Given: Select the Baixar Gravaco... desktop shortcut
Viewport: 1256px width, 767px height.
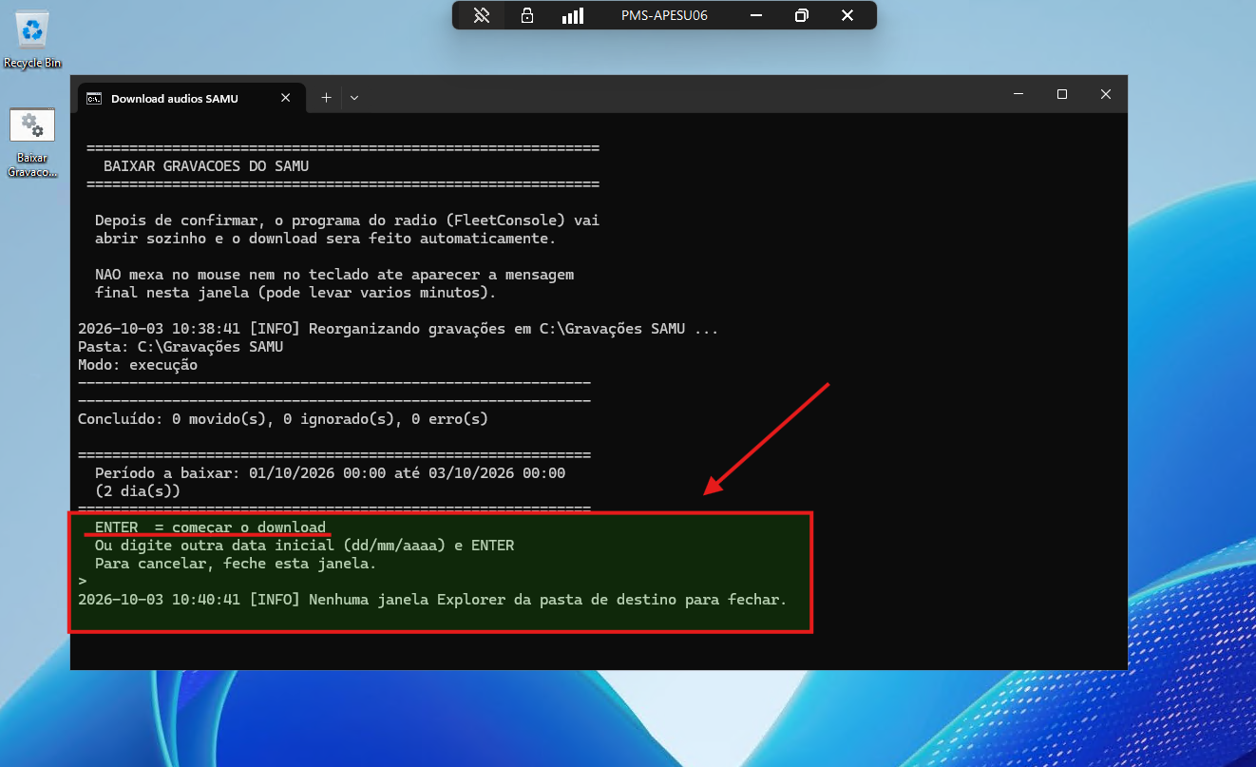Looking at the screenshot, I should click(x=32, y=143).
